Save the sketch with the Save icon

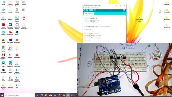click(95, 10)
